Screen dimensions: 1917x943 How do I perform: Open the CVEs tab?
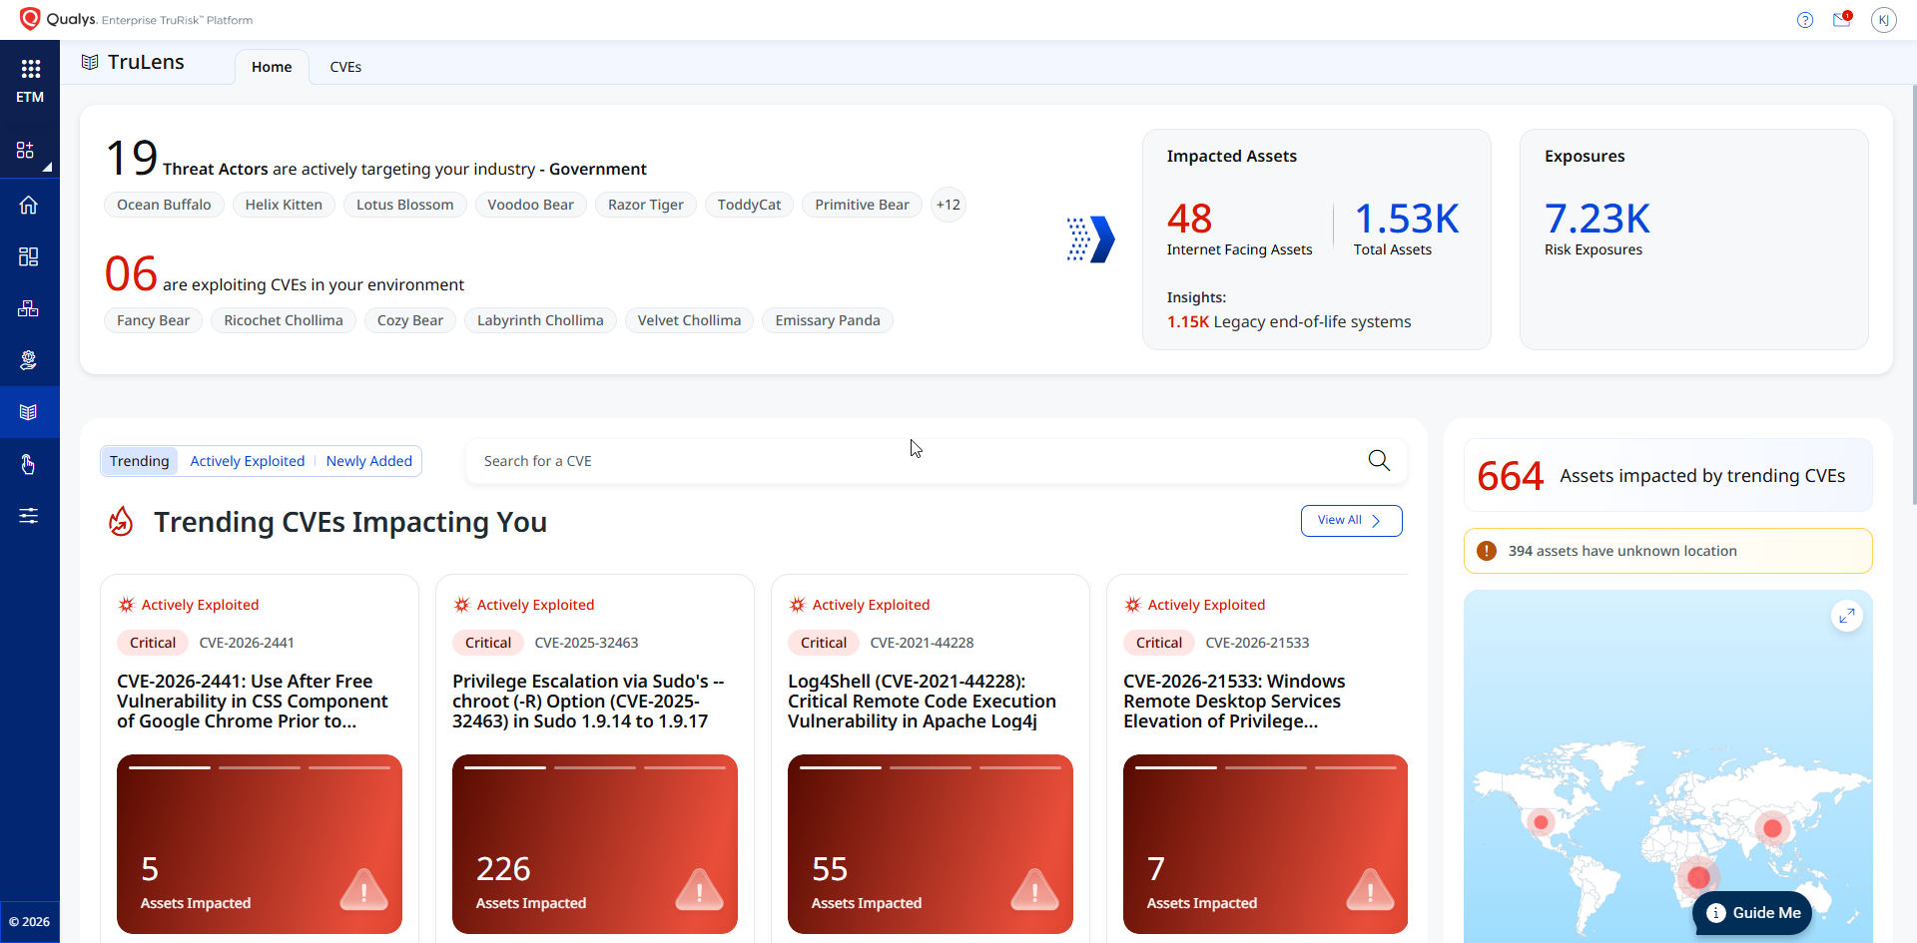tap(345, 67)
